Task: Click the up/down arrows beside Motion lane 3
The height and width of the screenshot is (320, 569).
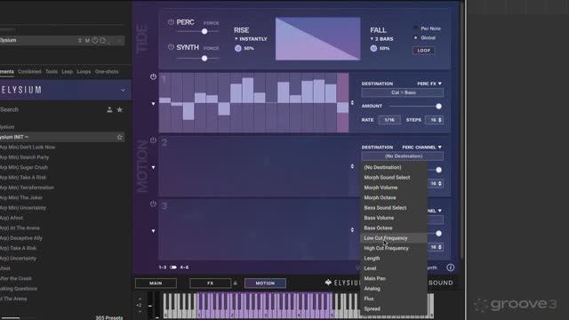Action: click(352, 230)
